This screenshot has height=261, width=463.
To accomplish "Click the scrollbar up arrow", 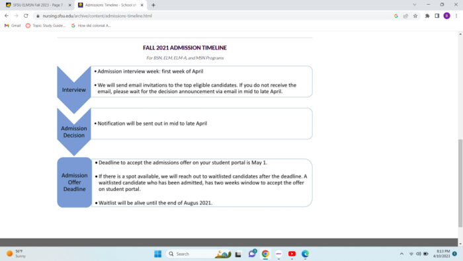I will point(460,34).
